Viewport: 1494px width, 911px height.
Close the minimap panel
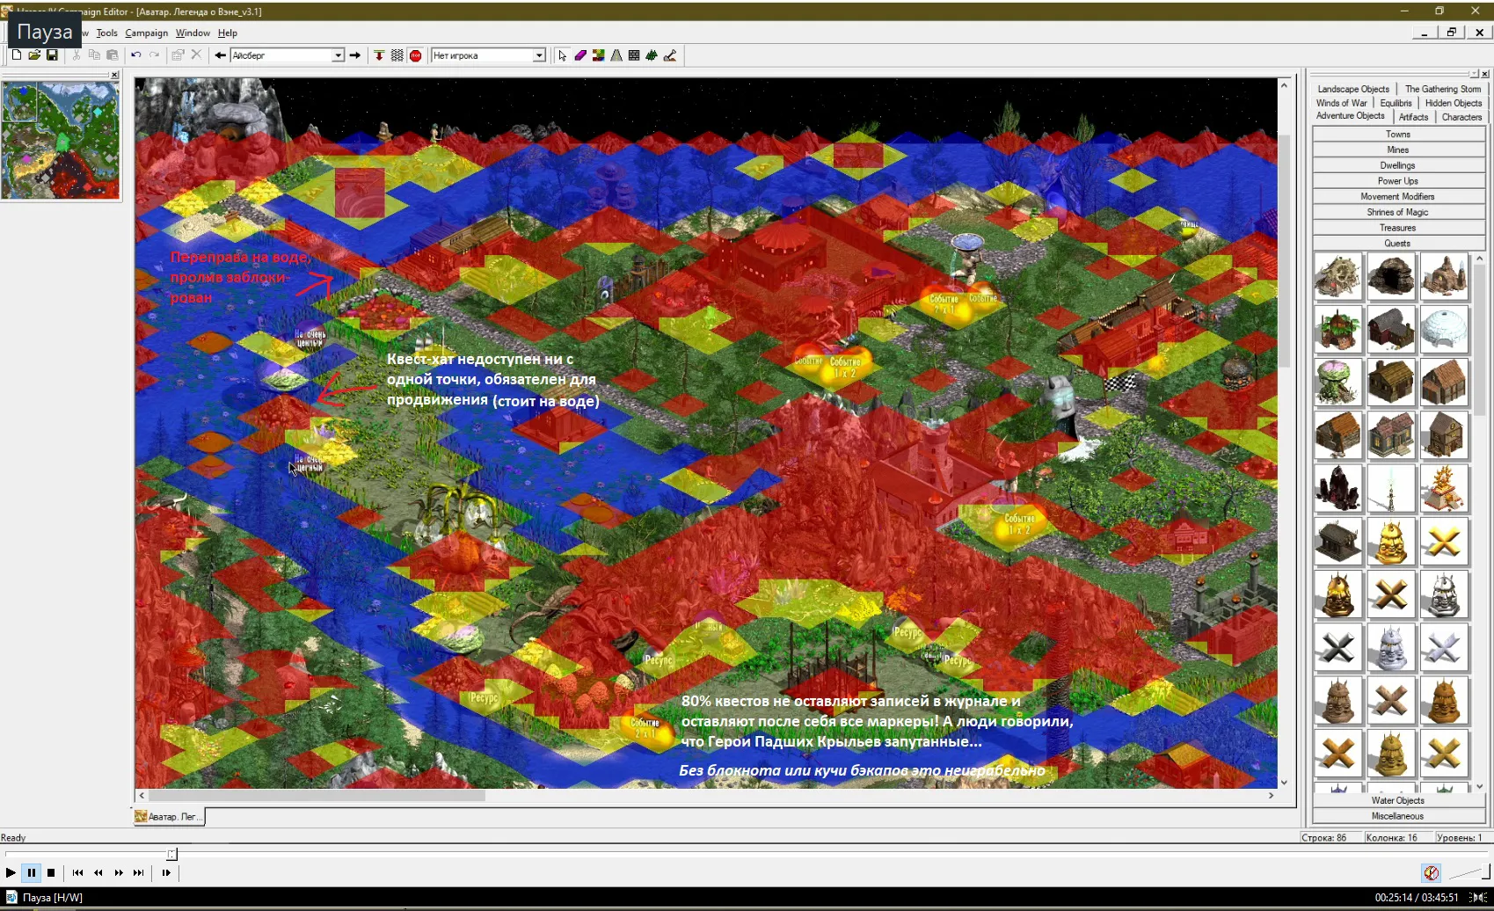[114, 75]
